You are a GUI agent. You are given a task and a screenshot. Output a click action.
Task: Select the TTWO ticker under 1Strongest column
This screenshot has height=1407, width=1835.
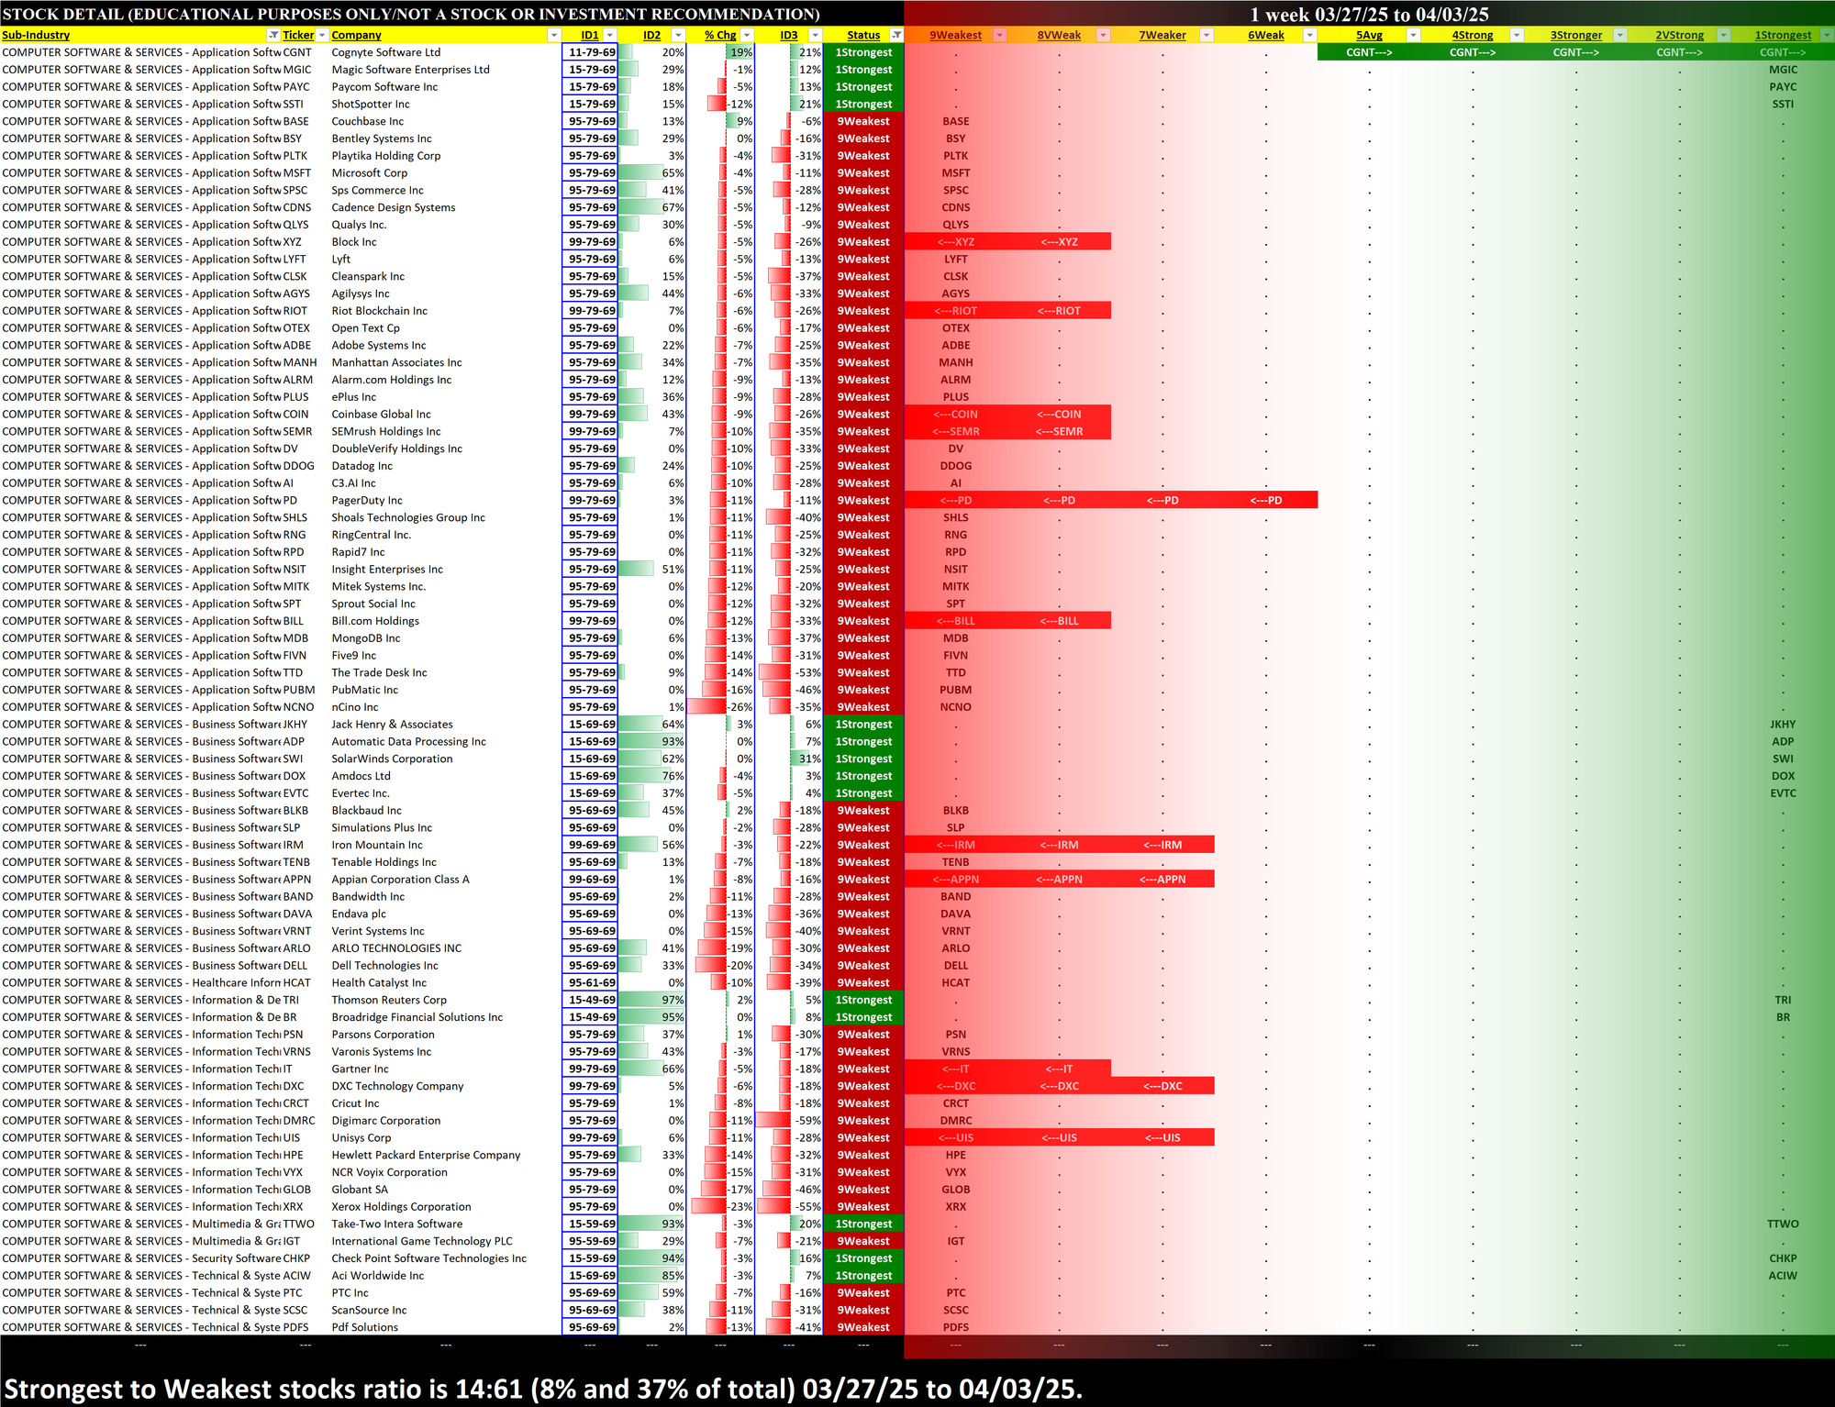1782,1224
